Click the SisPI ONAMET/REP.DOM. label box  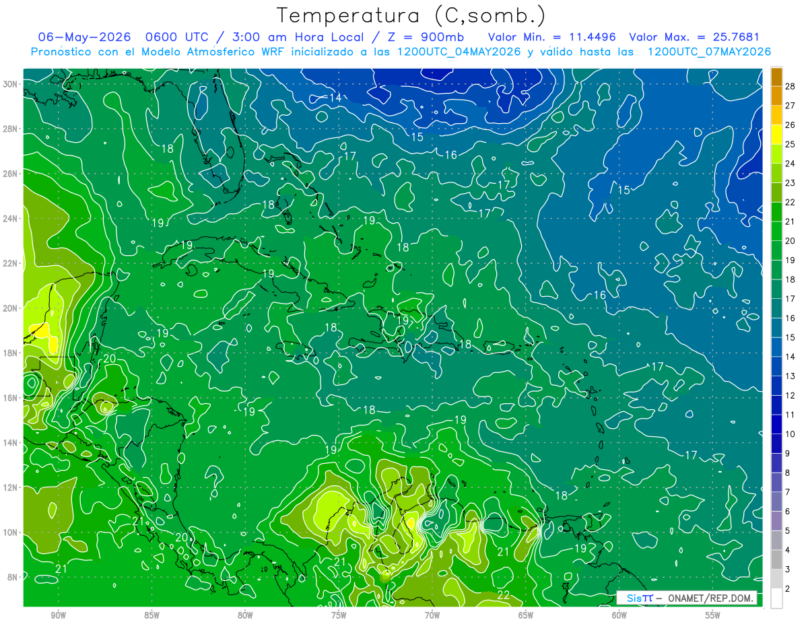(687, 598)
